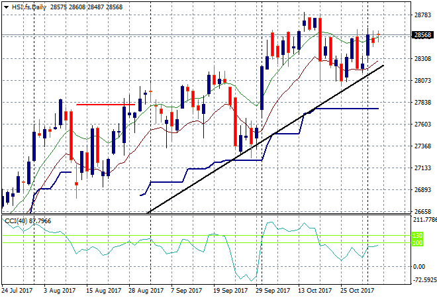Click the green 130 level label
The width and height of the screenshot is (437, 298).
418,236
